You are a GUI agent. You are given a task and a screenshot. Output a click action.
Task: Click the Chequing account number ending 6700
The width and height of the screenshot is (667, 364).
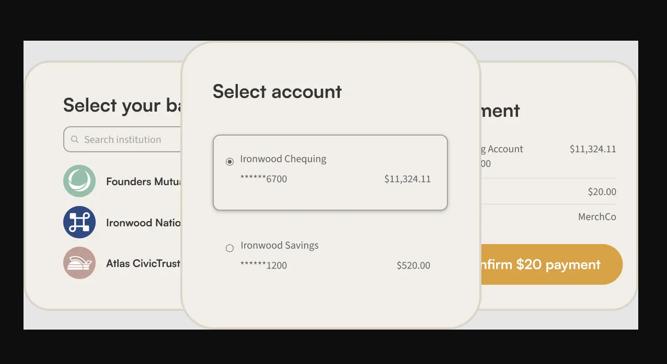tap(263, 179)
